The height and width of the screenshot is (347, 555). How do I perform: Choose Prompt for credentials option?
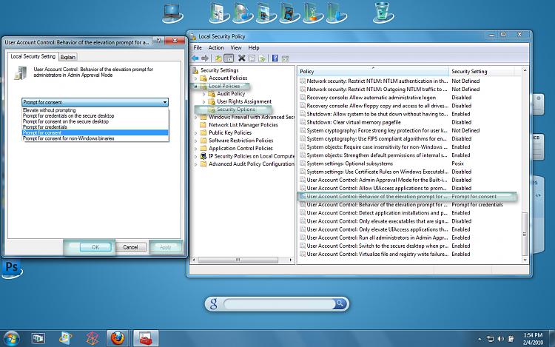[x=95, y=127]
